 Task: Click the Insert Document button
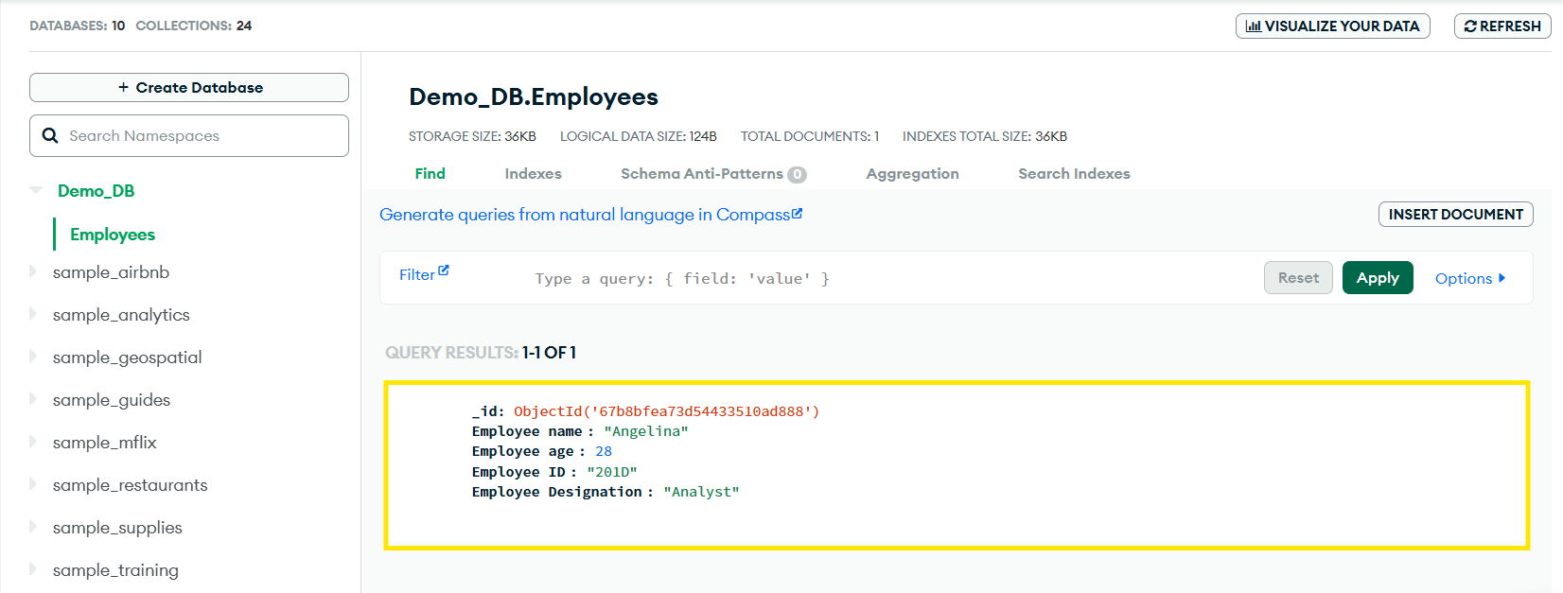(x=1455, y=215)
